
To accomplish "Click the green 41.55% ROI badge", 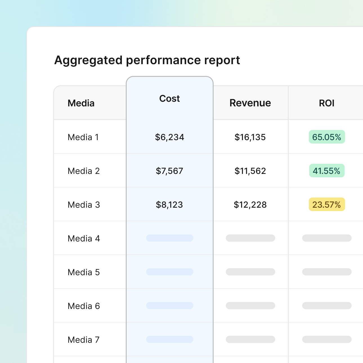I will click(x=326, y=171).
